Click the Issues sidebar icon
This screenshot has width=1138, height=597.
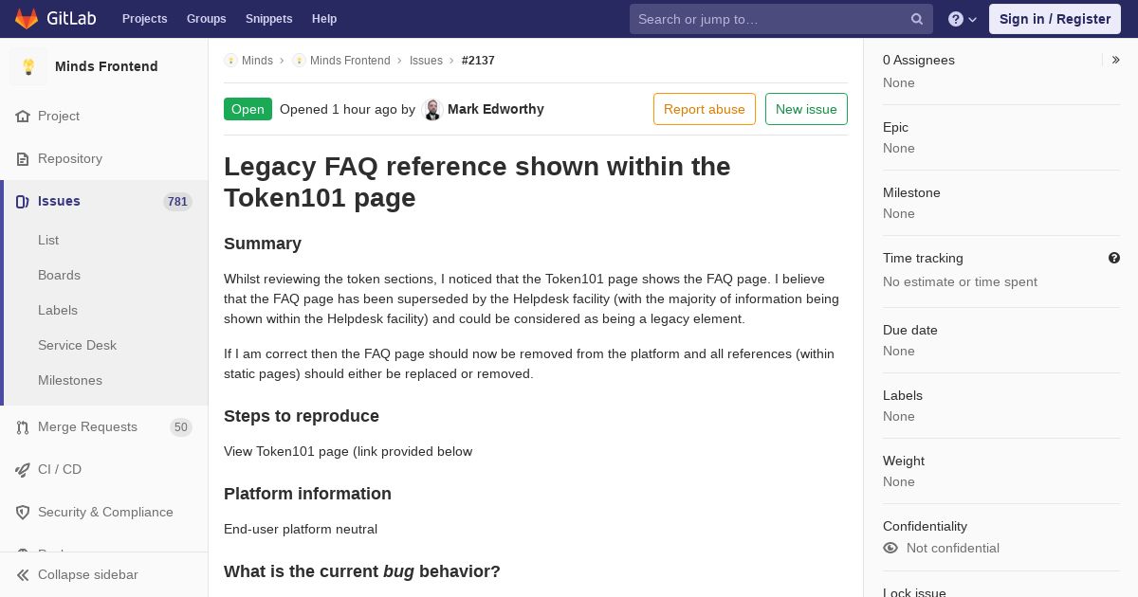[x=23, y=201]
